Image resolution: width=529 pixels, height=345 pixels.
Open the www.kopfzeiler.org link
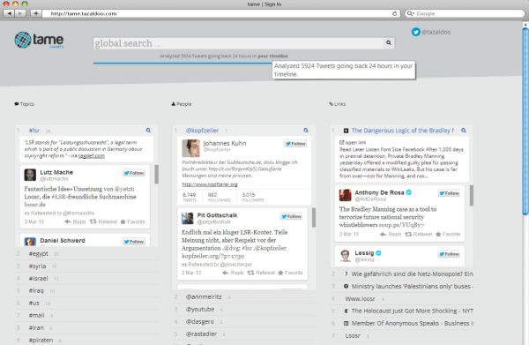pyautogui.click(x=210, y=184)
